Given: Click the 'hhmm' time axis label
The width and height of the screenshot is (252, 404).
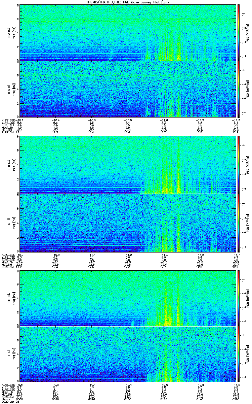Looking at the screenshot, I should (5, 399).
